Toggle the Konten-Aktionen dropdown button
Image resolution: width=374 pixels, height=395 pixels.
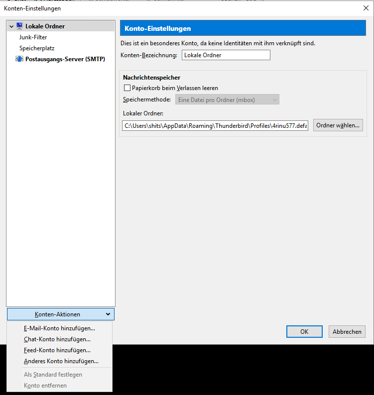click(x=61, y=314)
